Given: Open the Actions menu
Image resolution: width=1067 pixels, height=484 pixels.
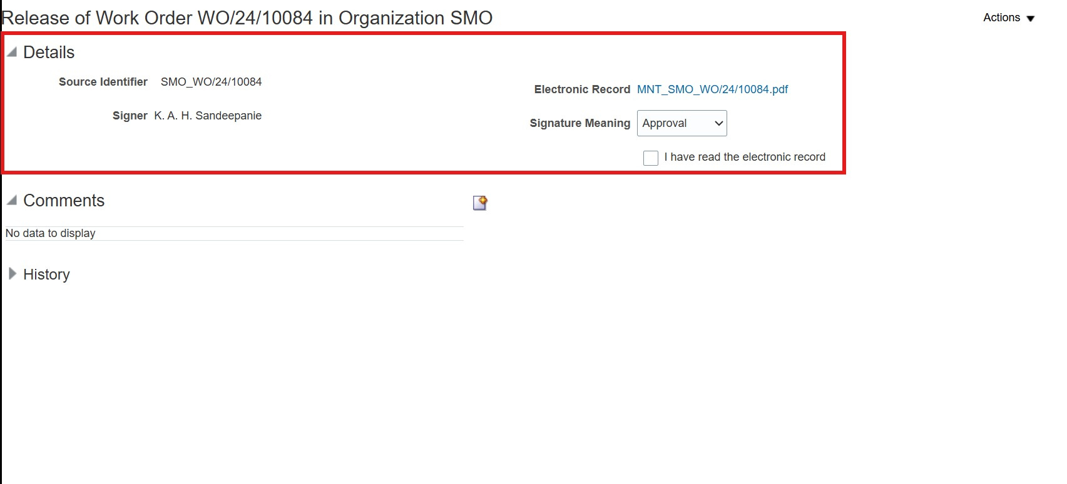Looking at the screenshot, I should 1001,18.
